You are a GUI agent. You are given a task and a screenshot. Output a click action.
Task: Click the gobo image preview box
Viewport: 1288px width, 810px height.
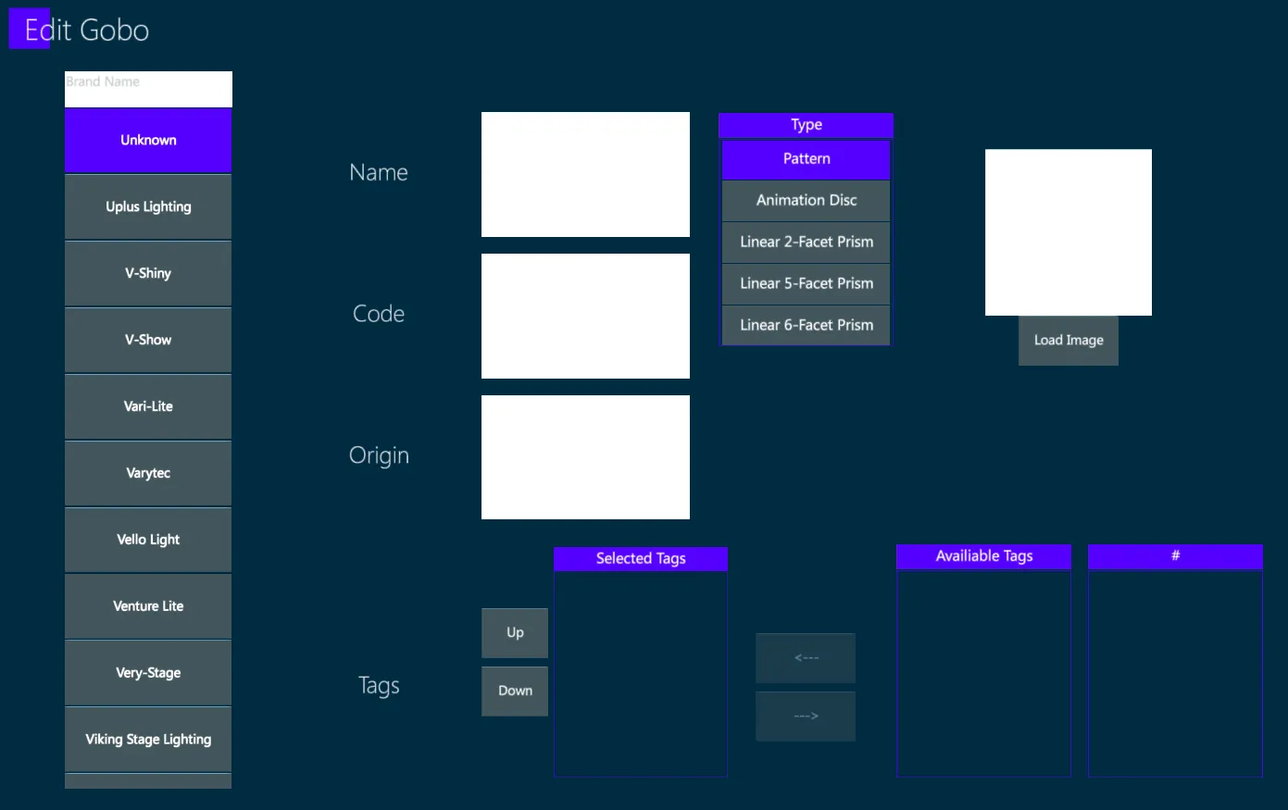[x=1069, y=232]
